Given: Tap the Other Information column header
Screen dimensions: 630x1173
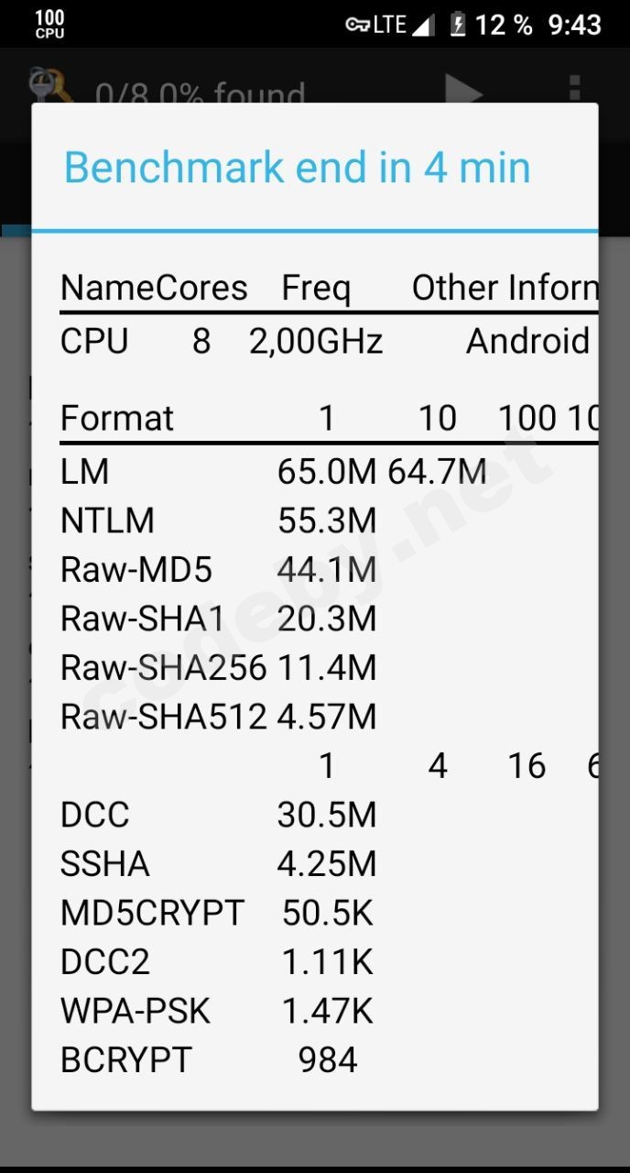Looking at the screenshot, I should pos(504,289).
